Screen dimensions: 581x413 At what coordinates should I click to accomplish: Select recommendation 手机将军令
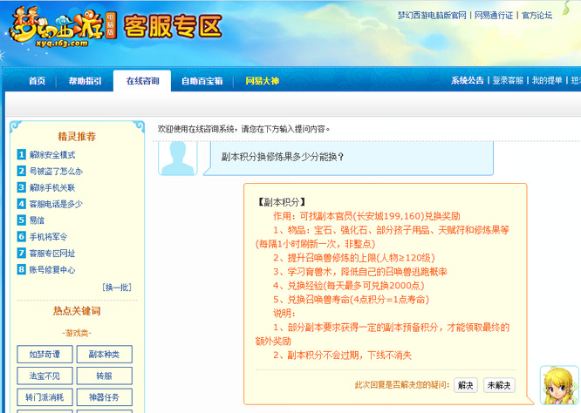coord(48,236)
